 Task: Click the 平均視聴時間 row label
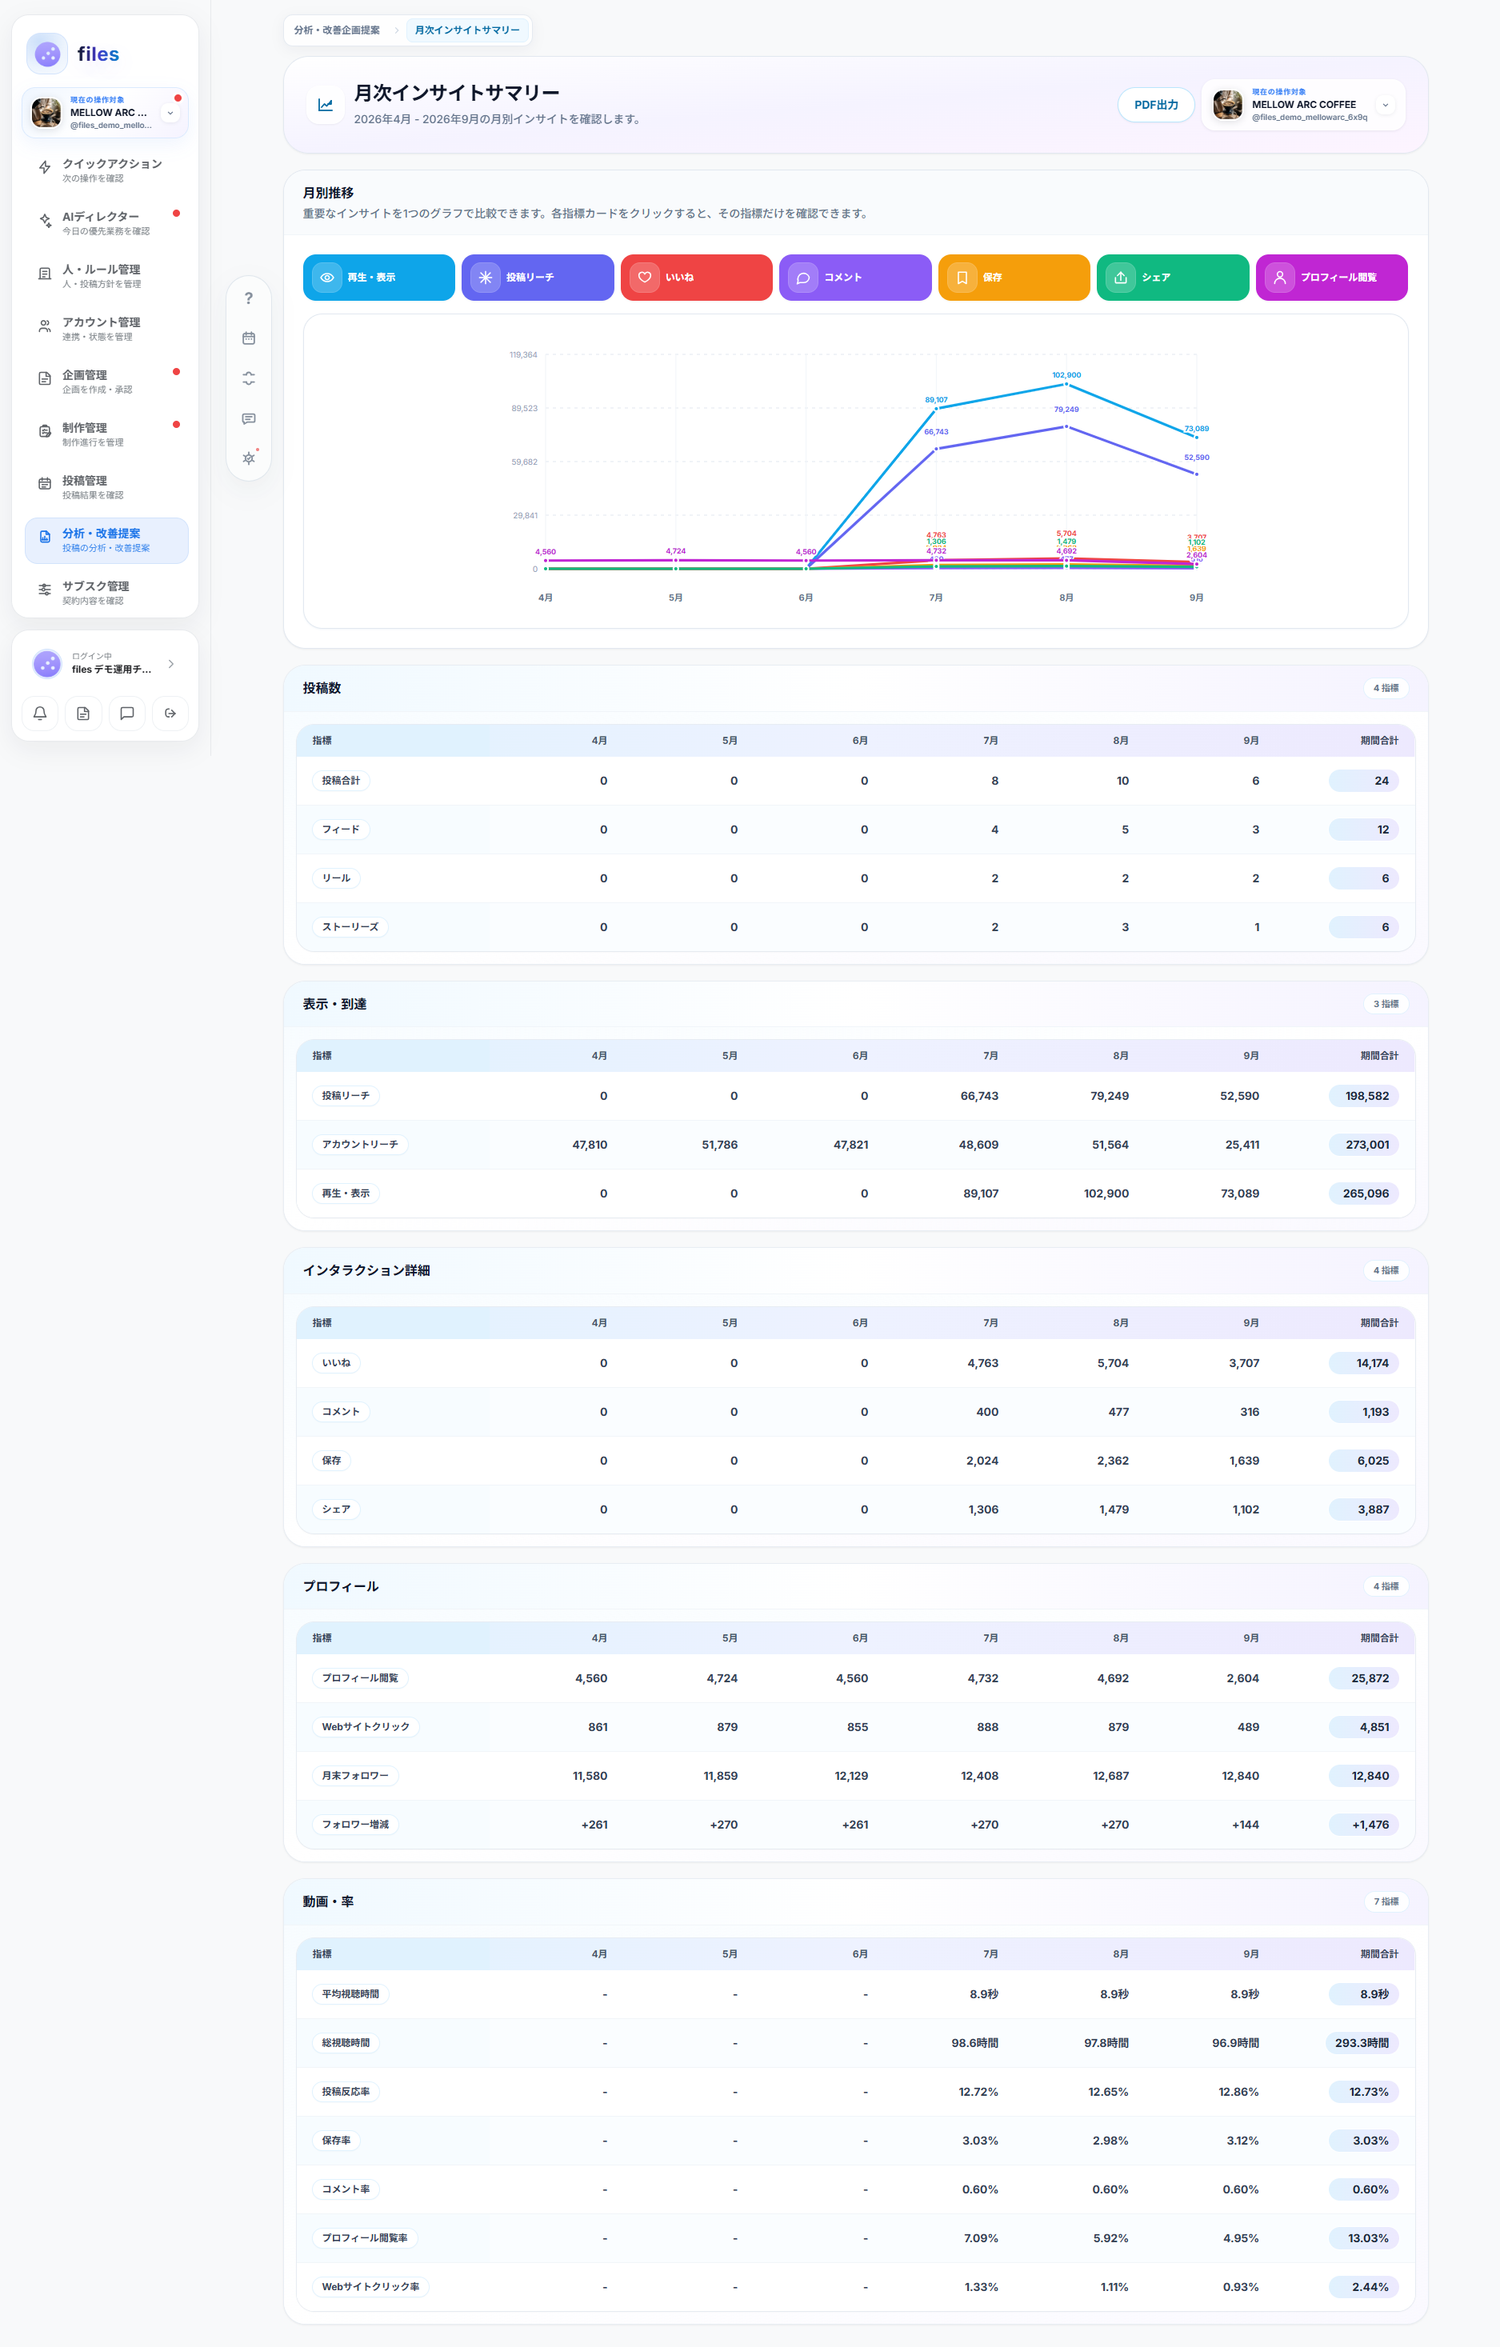click(x=351, y=1994)
